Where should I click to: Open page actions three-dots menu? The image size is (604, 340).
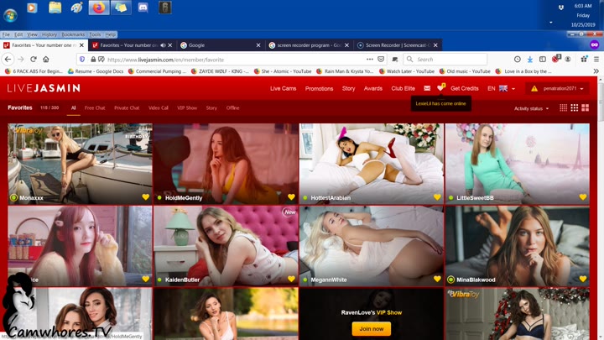(x=370, y=60)
